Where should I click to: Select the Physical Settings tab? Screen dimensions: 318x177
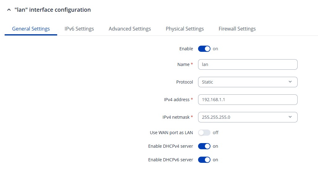(x=185, y=29)
